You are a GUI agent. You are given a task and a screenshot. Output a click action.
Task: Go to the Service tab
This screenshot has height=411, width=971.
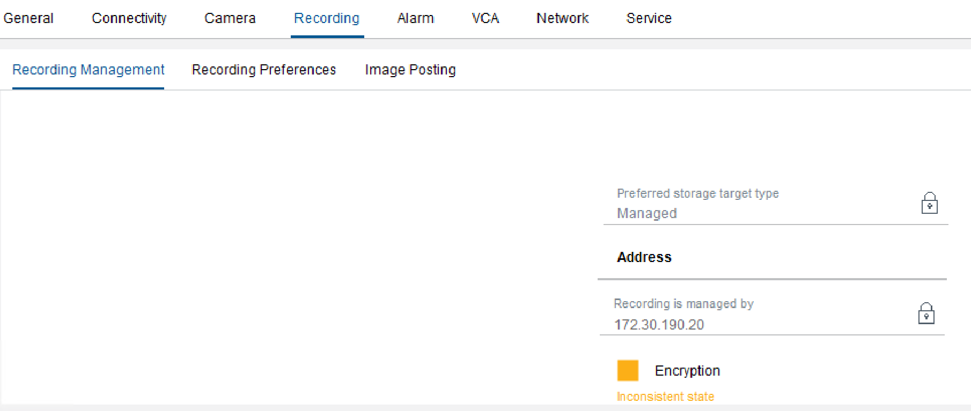pyautogui.click(x=649, y=18)
